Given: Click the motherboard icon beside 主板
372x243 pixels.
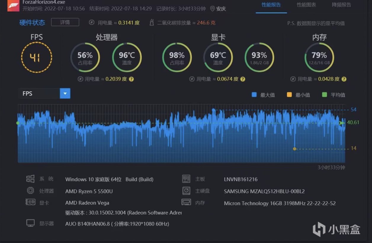Looking at the screenshot, I should coord(186,179).
